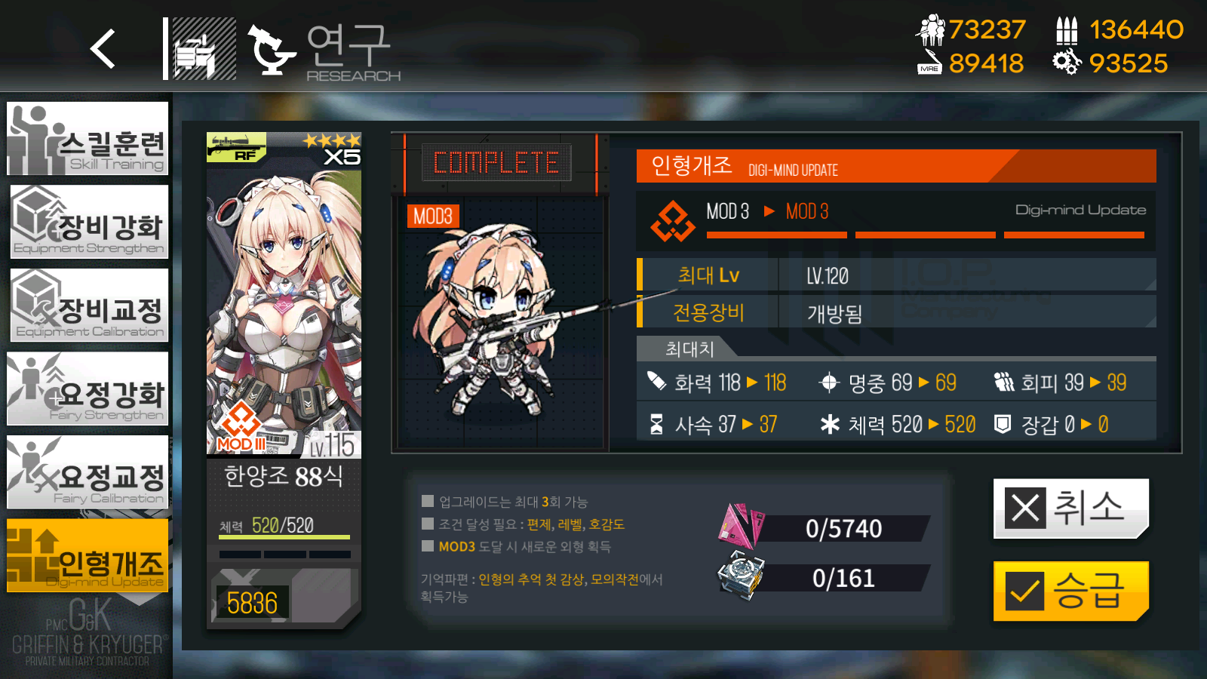
Task: Click the microscope Research icon
Action: pyautogui.click(x=271, y=50)
